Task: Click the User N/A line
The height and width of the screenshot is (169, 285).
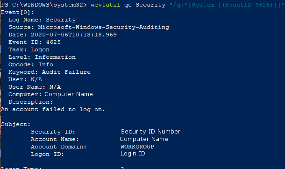Action: tap(25, 79)
